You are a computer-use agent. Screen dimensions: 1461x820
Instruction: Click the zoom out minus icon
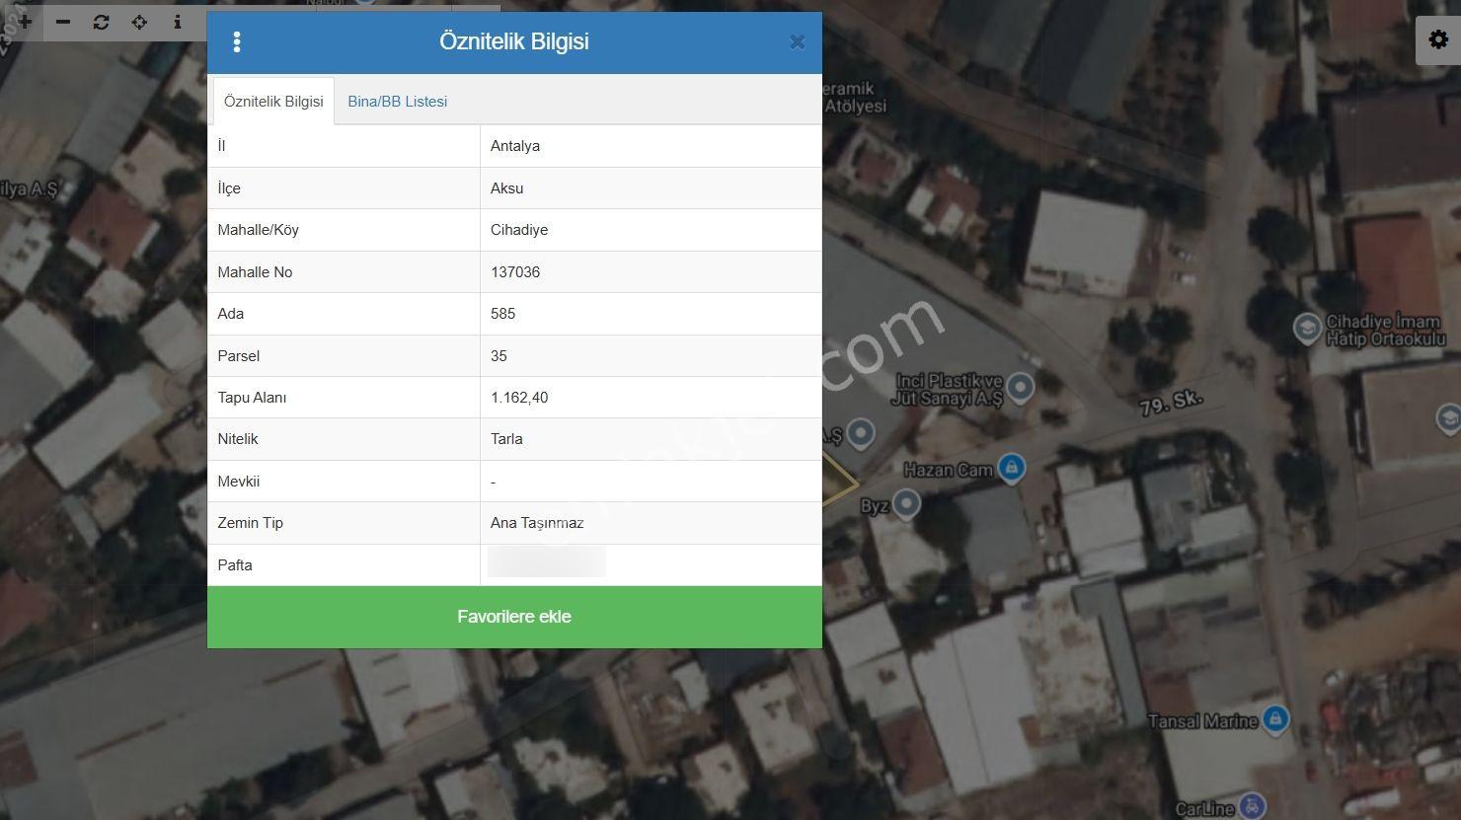pos(63,21)
